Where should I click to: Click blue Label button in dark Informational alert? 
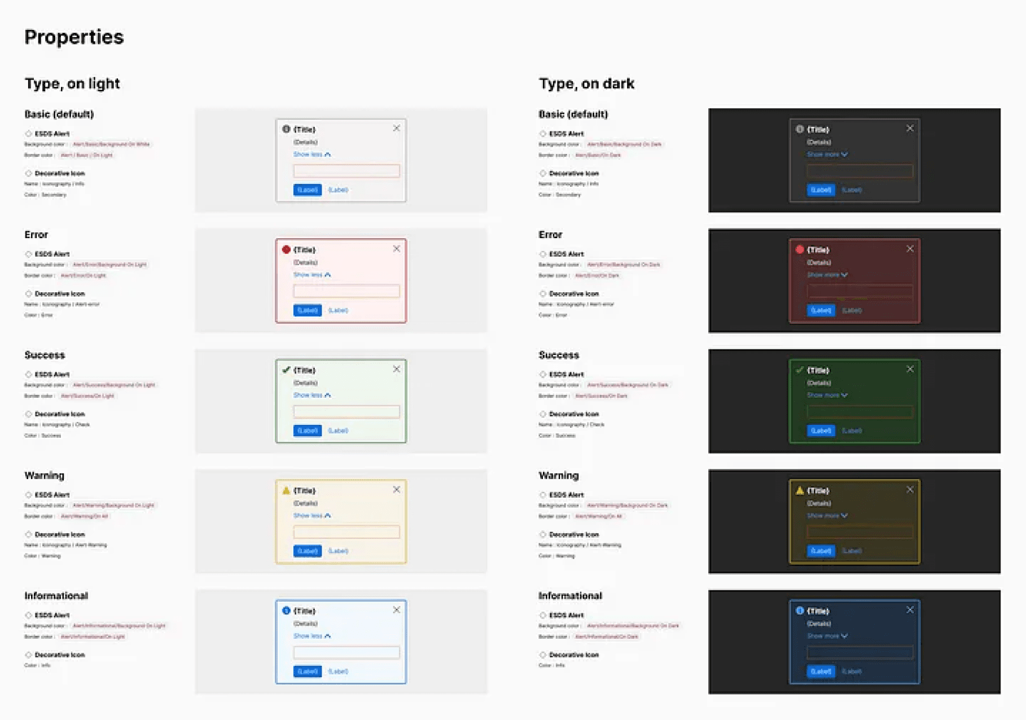click(x=821, y=671)
